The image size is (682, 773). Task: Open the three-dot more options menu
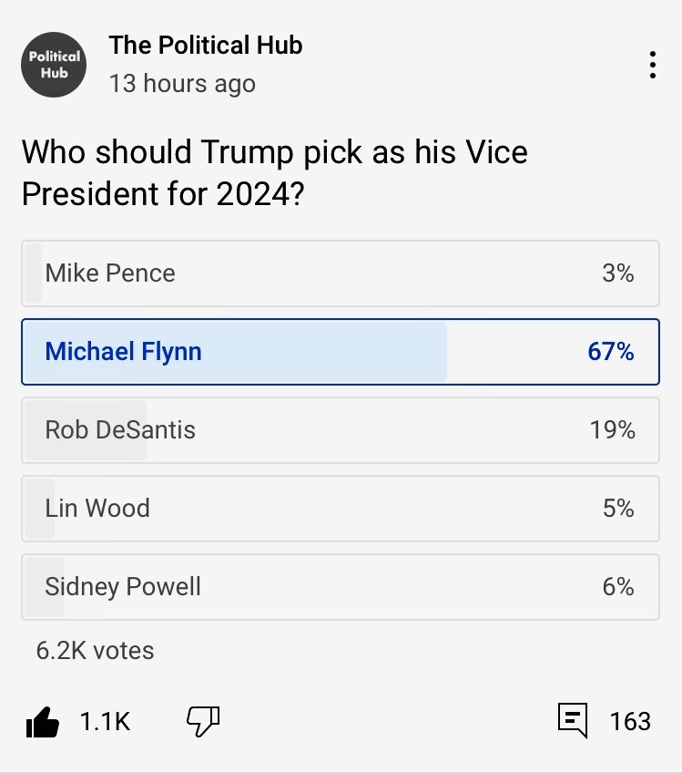(x=653, y=66)
